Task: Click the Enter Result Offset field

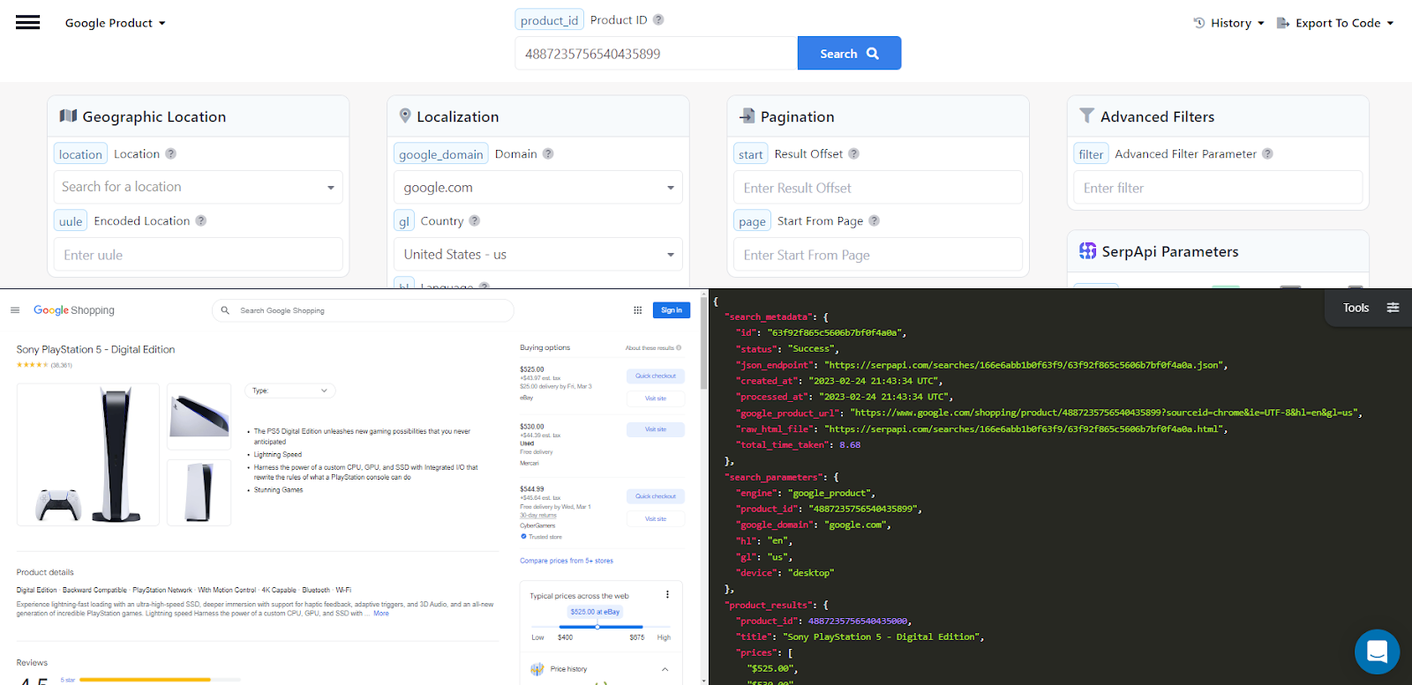Action: [878, 188]
